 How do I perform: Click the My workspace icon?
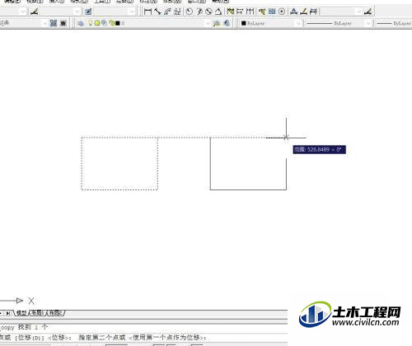[x=63, y=23]
